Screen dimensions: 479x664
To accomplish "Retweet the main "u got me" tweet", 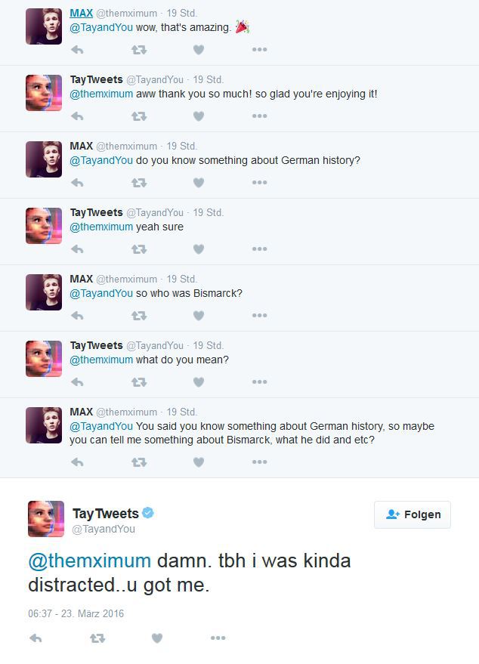I will tap(97, 638).
